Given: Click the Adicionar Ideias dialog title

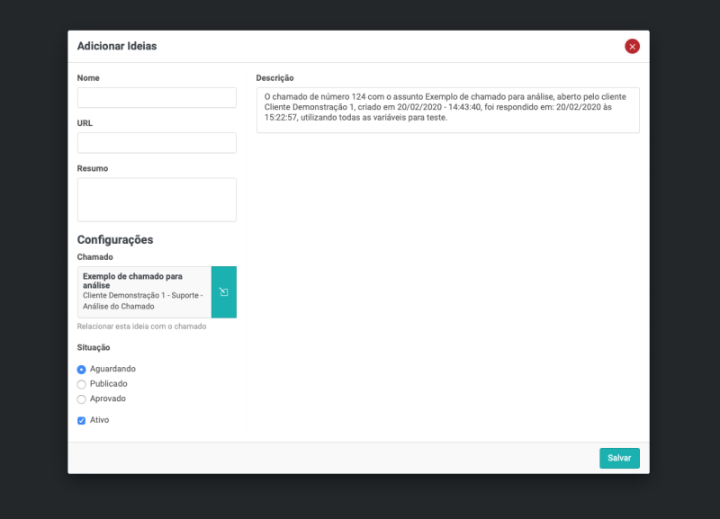Looking at the screenshot, I should pyautogui.click(x=117, y=46).
